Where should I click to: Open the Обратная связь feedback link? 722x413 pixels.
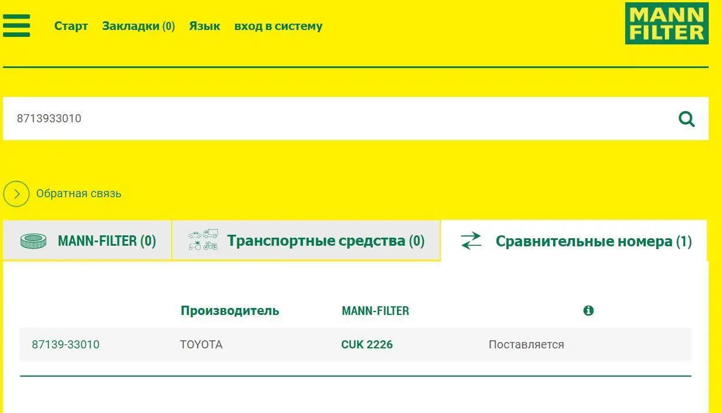tap(79, 194)
